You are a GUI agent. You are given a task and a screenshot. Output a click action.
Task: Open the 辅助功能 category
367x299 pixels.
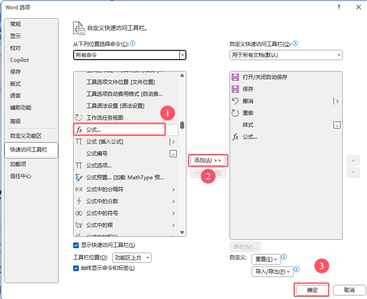click(x=31, y=107)
